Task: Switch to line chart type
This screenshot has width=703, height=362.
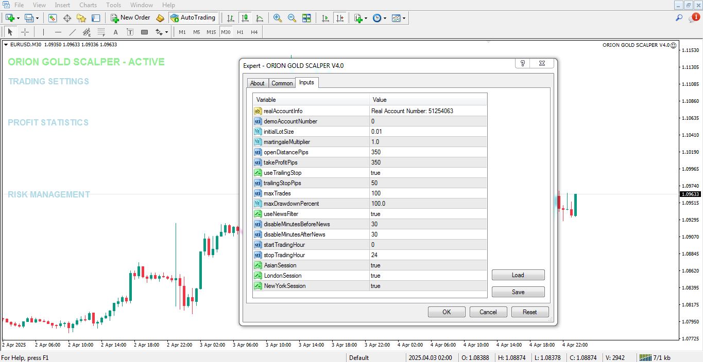Action: 260,18
